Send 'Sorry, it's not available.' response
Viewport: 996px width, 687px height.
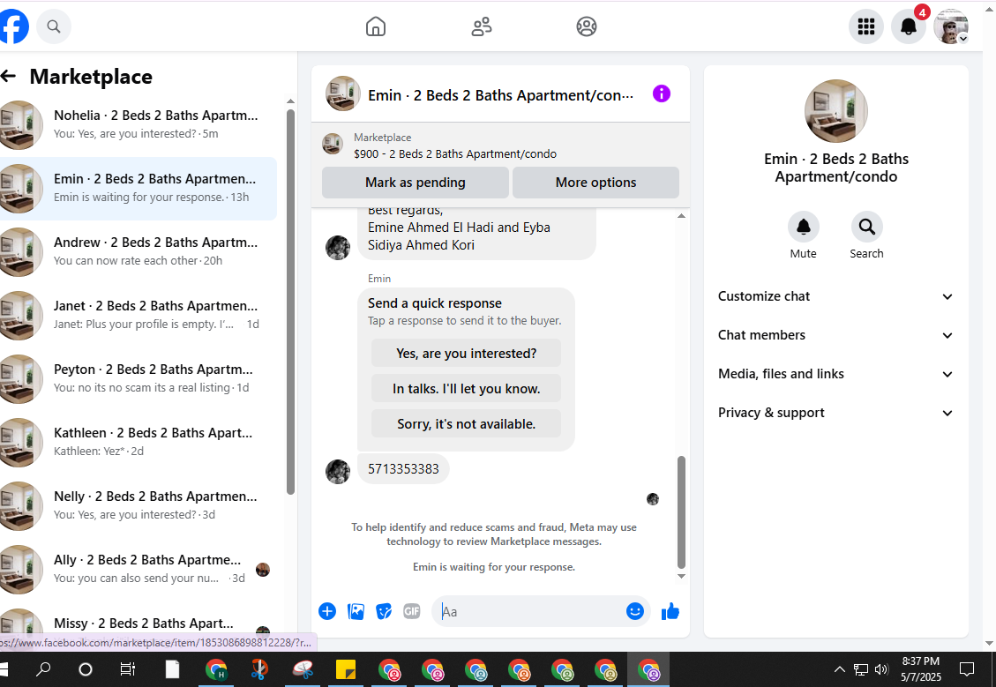466,424
